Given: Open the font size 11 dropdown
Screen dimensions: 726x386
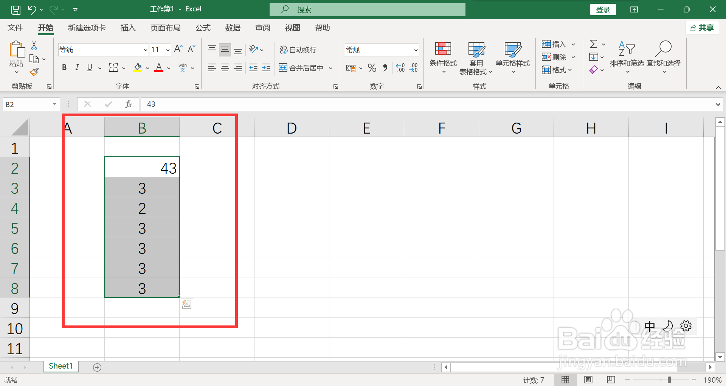Looking at the screenshot, I should click(168, 50).
